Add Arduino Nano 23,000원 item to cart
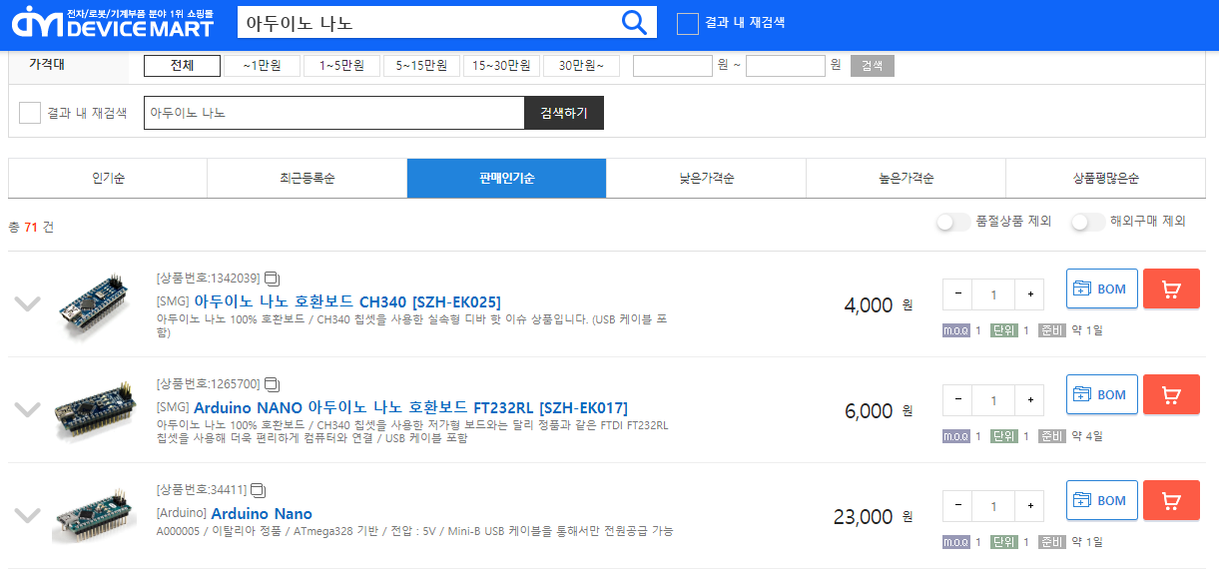 (x=1171, y=500)
